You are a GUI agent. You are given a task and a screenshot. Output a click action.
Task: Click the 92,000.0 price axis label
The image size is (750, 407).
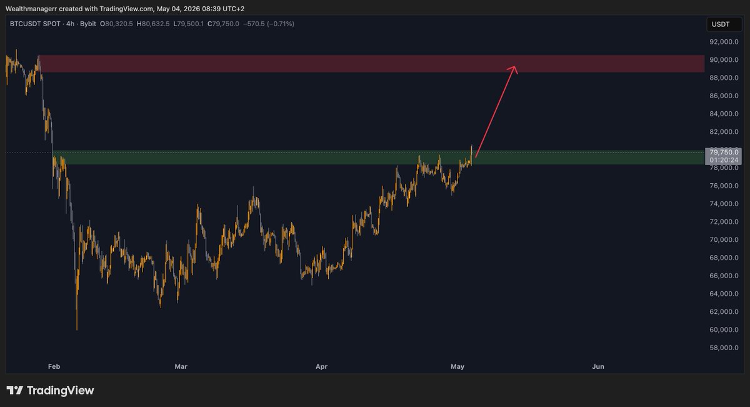[725, 42]
